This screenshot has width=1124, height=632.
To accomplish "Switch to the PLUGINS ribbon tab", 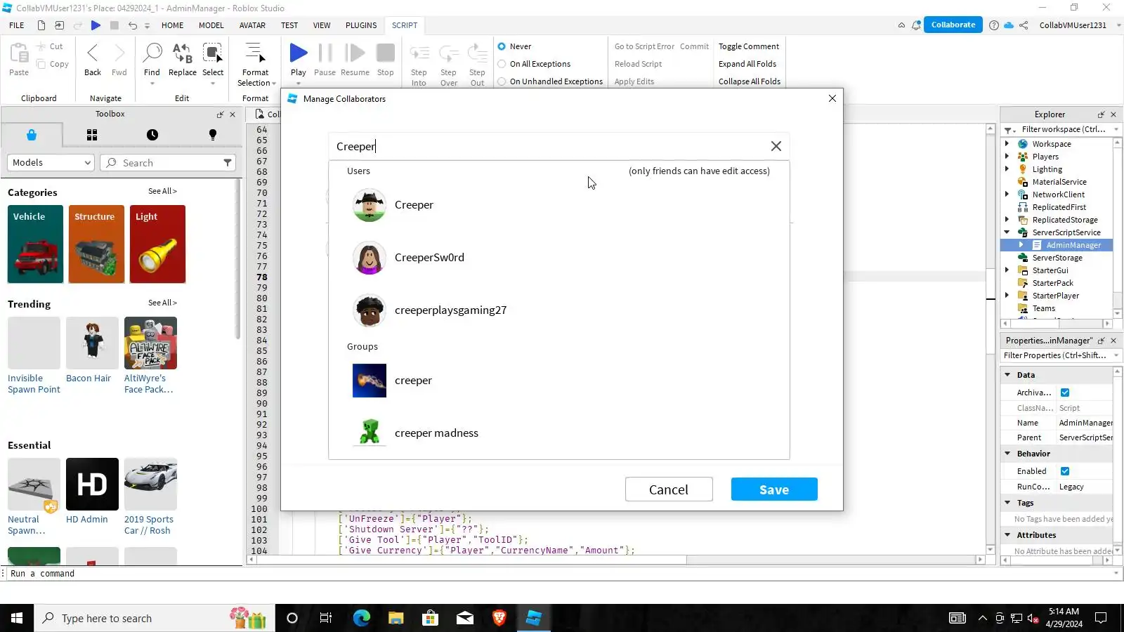I will (361, 25).
